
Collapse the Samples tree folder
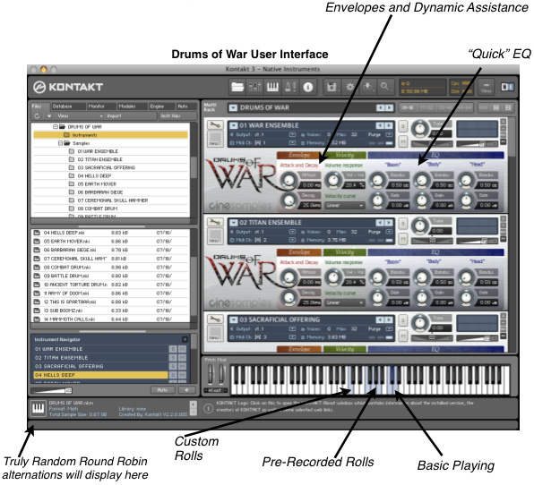point(61,143)
